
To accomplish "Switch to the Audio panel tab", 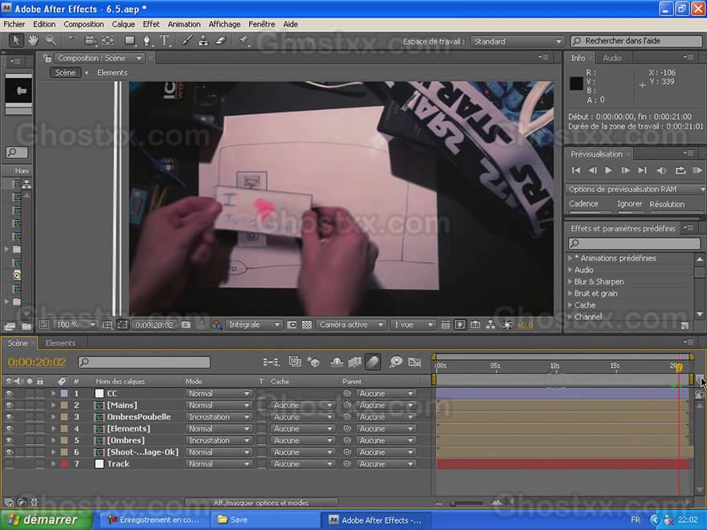I will pyautogui.click(x=612, y=58).
